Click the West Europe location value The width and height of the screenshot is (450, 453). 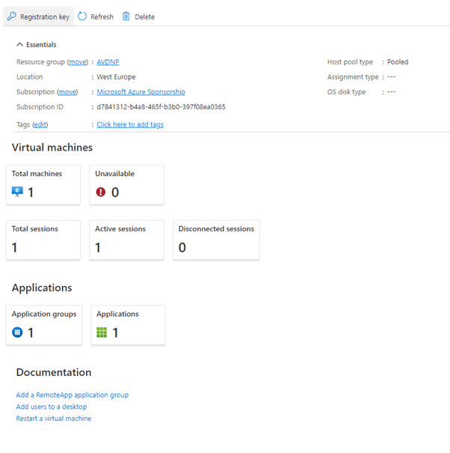[x=116, y=77]
